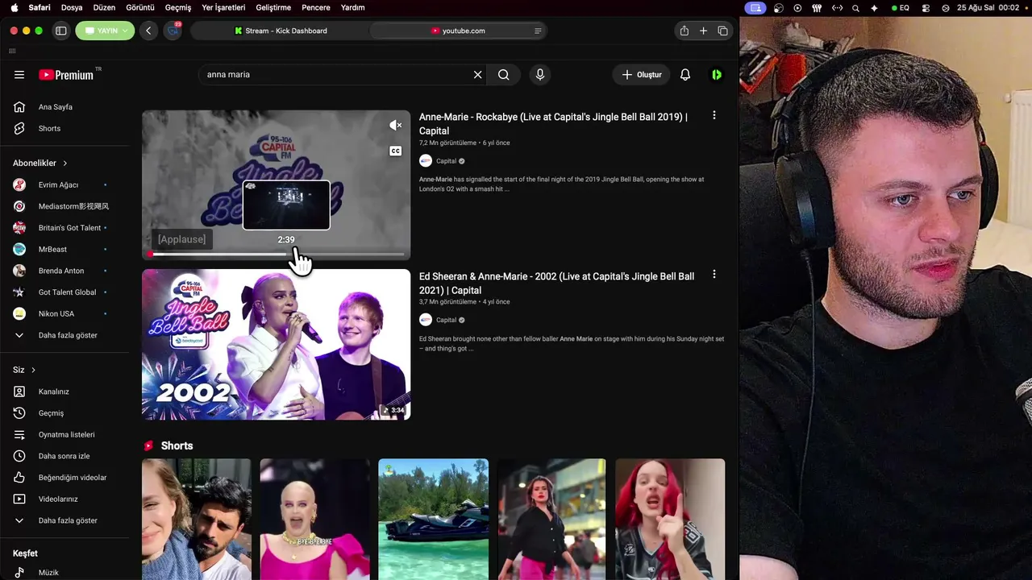Open Britain's Got Talent channel
This screenshot has height=580, width=1032.
click(x=64, y=228)
